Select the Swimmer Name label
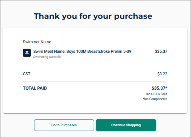 click(x=37, y=42)
